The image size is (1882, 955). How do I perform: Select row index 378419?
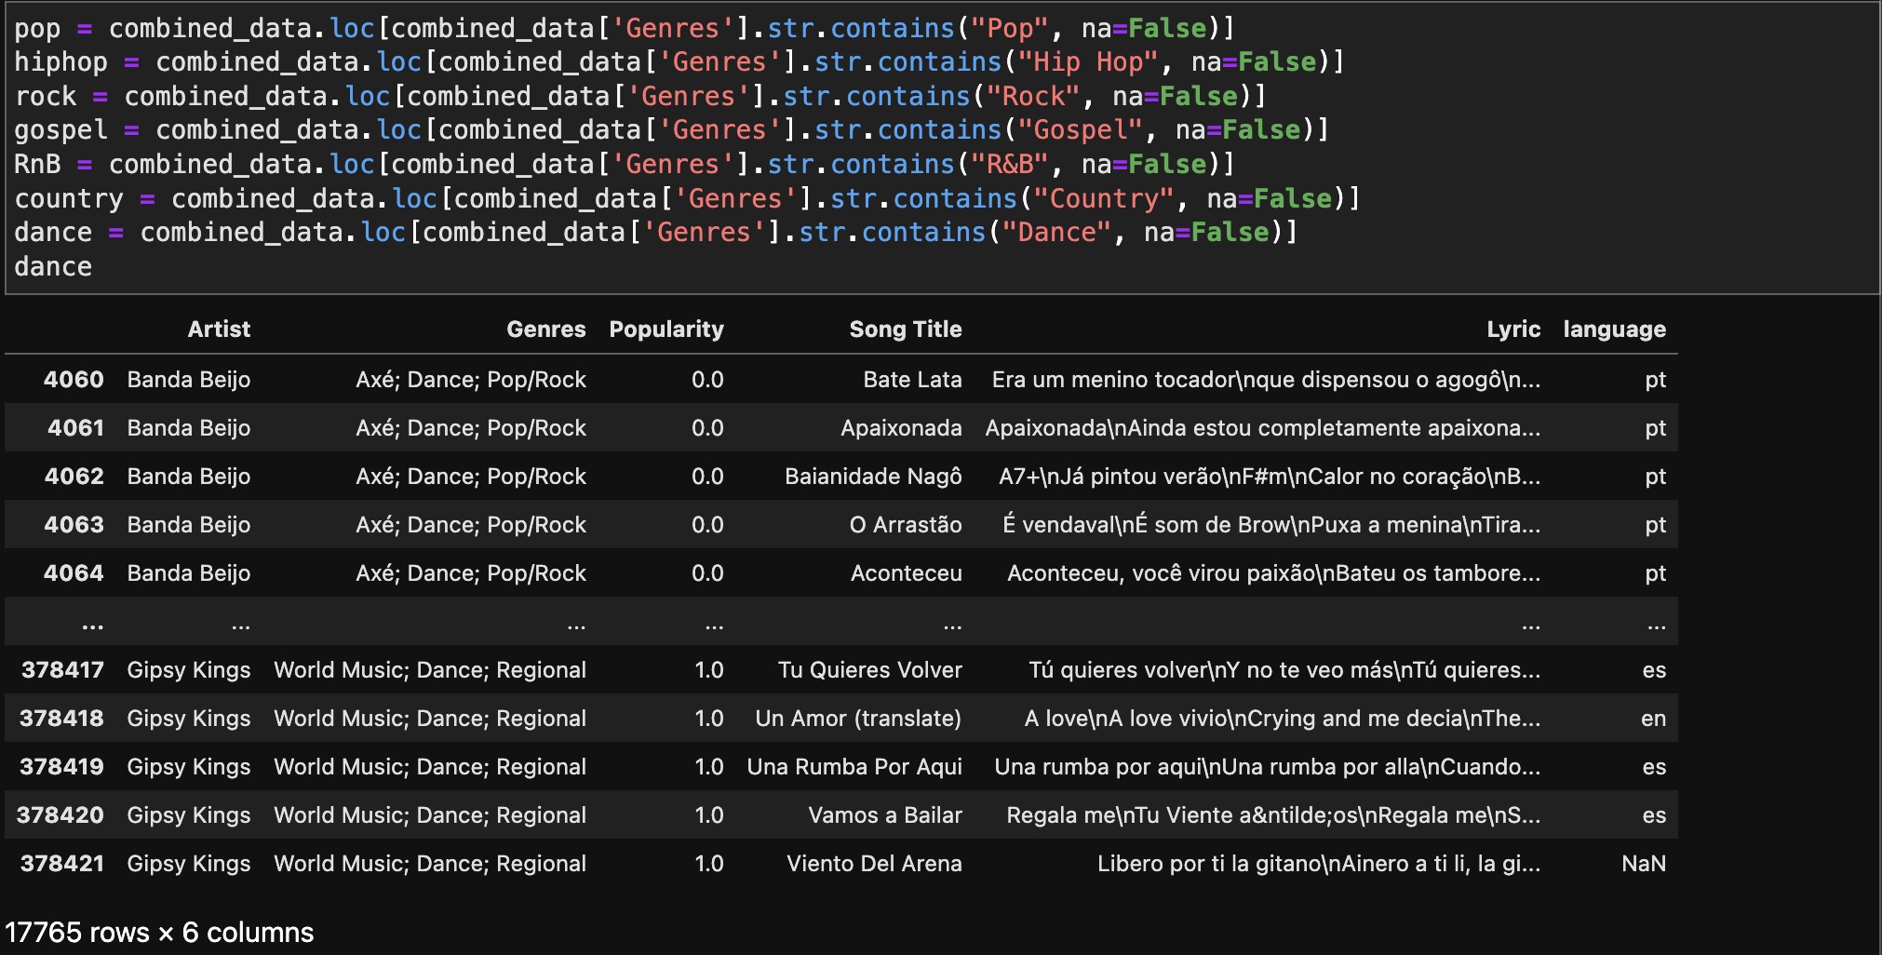pyautogui.click(x=61, y=767)
